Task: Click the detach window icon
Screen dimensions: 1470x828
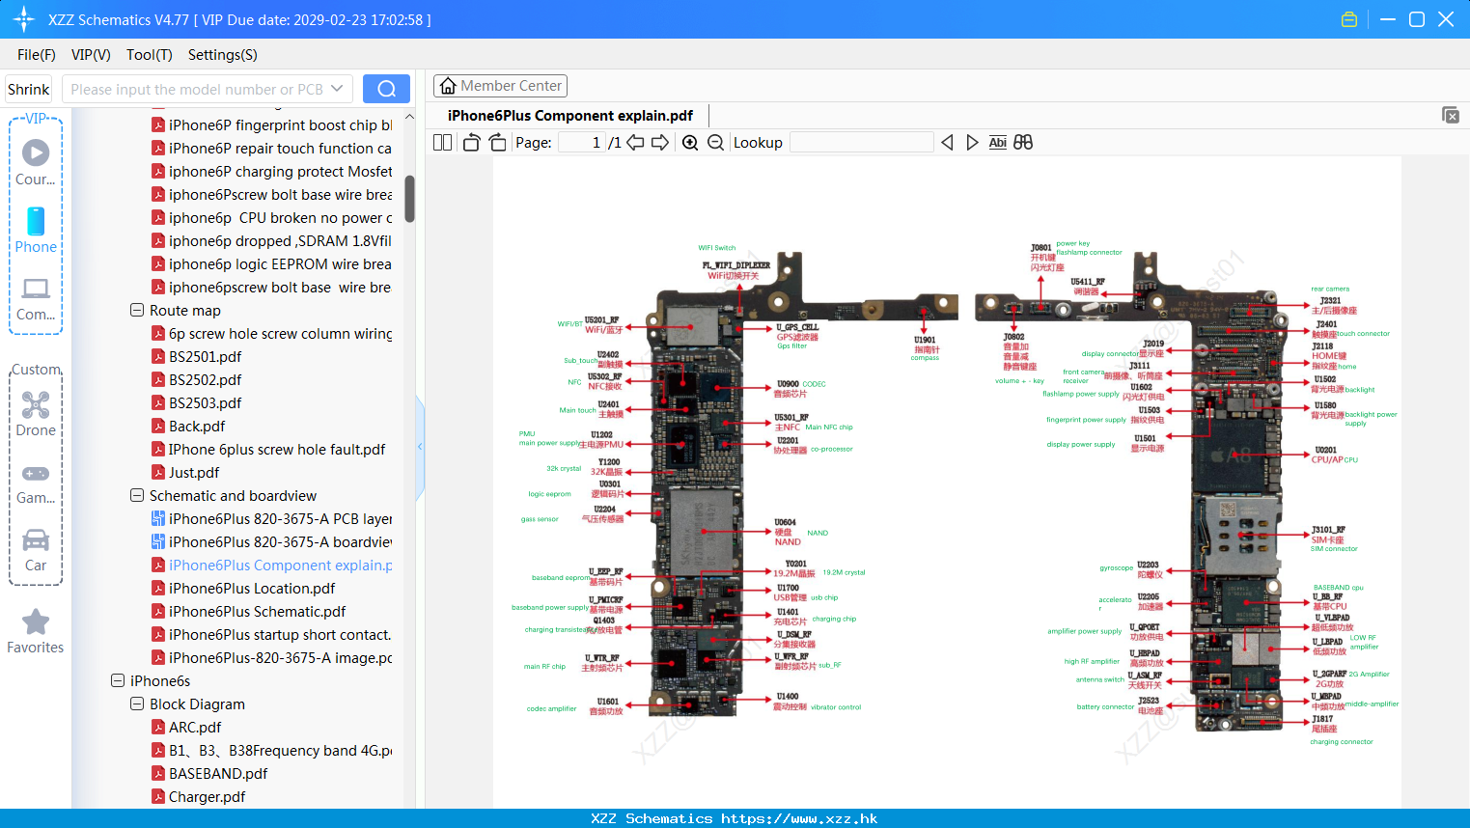Action: (x=1450, y=115)
